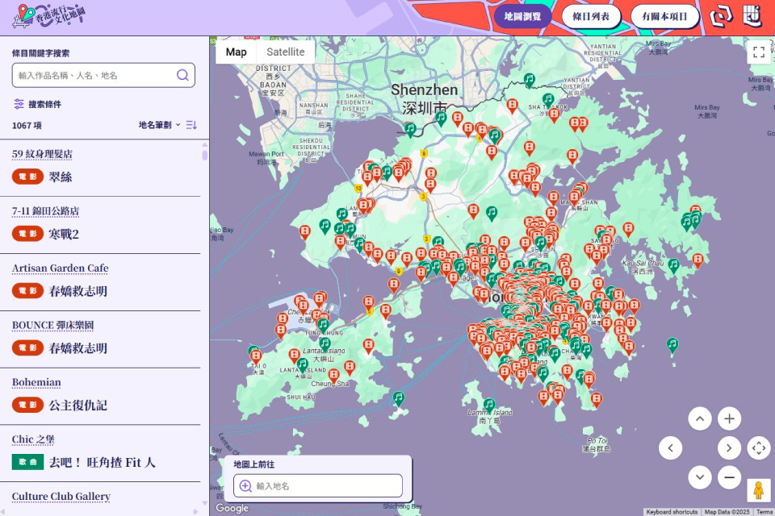This screenshot has height=516, width=775.
Task: Open the 7-11 錦田公路店 entry
Action: click(x=45, y=211)
